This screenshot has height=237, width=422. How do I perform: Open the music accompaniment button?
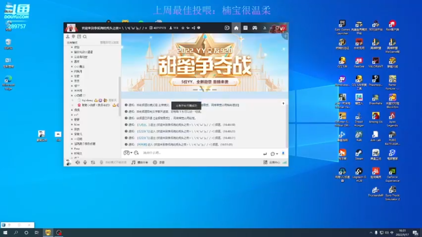(140, 162)
